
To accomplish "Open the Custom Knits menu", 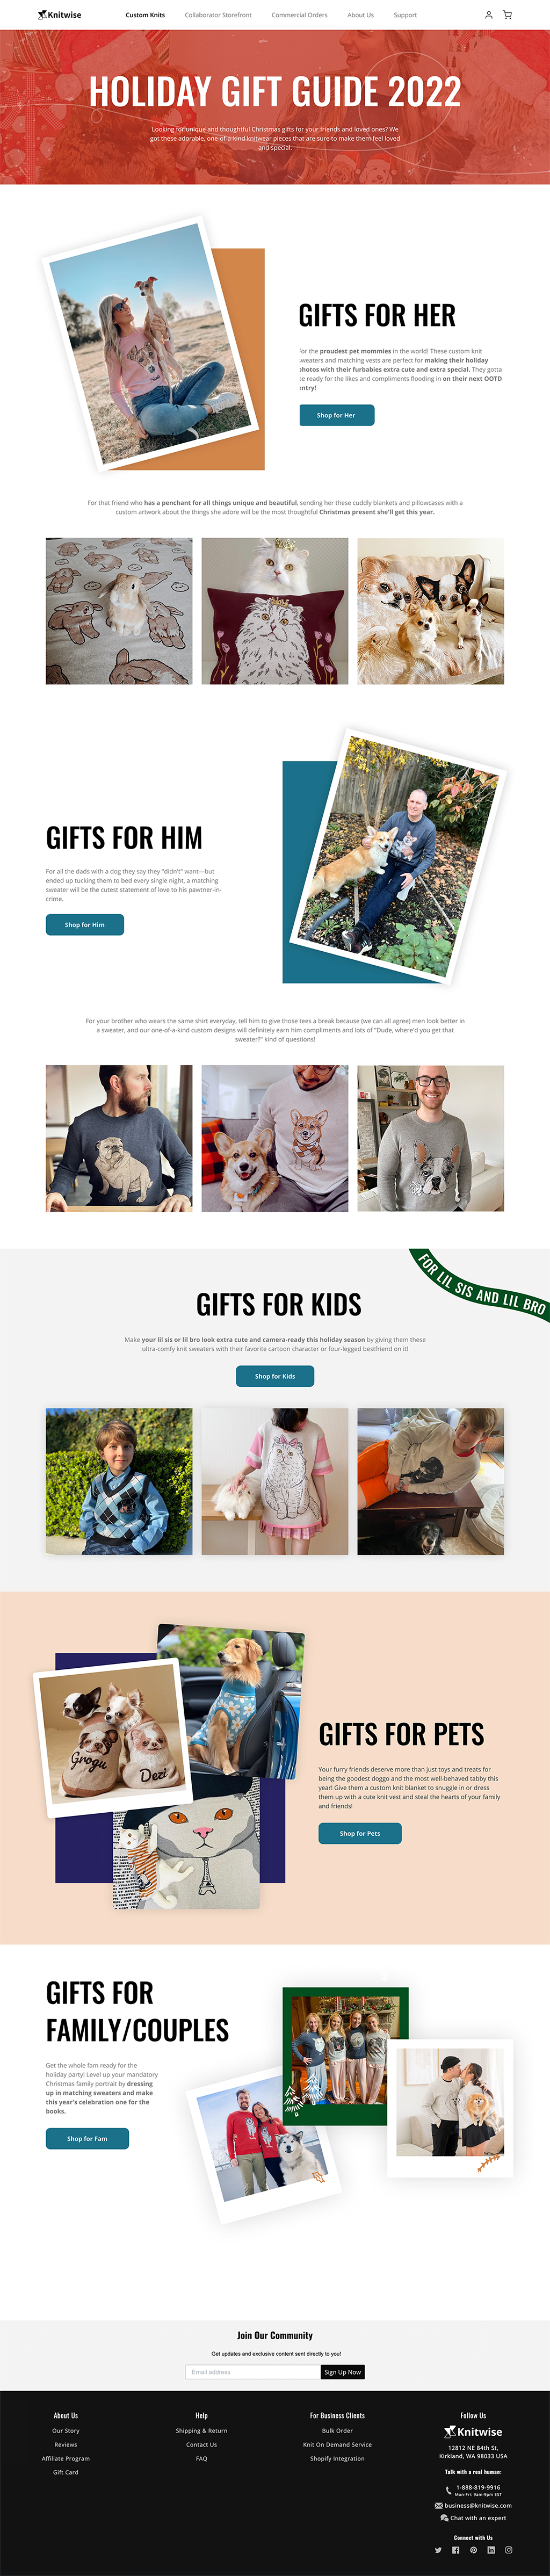I will (145, 15).
